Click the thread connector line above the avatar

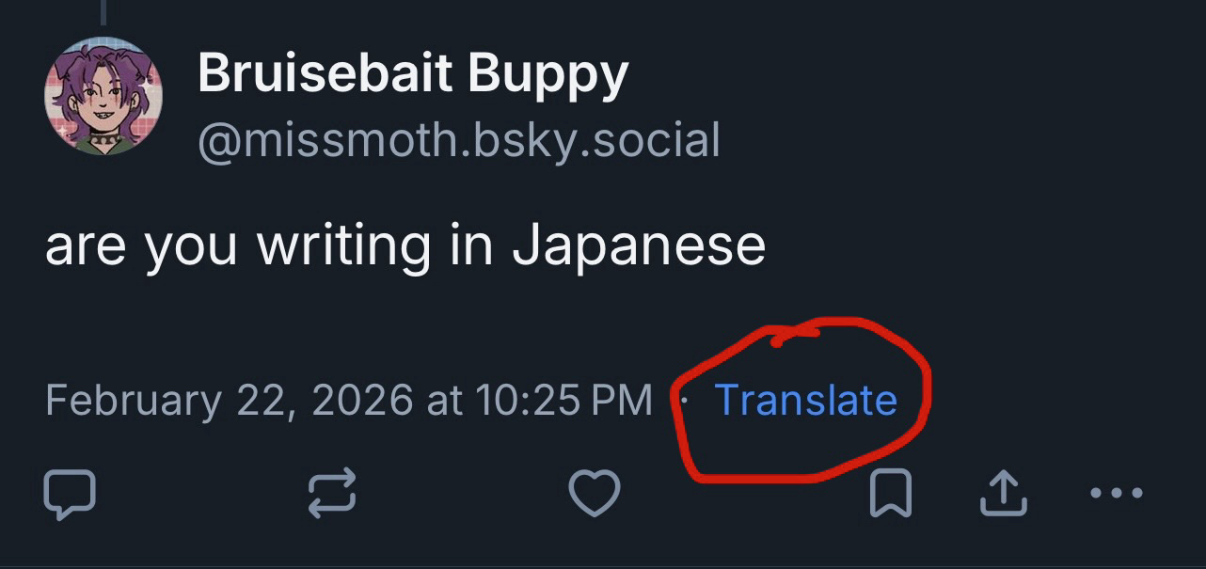point(103,11)
